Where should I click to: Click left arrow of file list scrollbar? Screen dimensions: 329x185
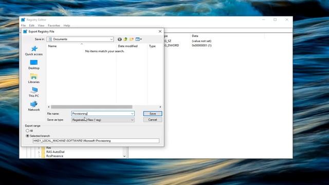49,107
